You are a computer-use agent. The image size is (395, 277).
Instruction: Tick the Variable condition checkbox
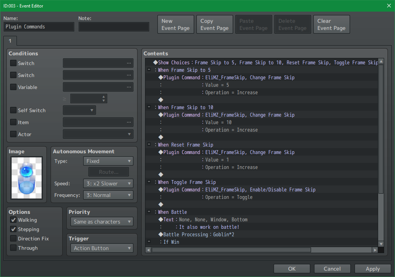point(13,87)
